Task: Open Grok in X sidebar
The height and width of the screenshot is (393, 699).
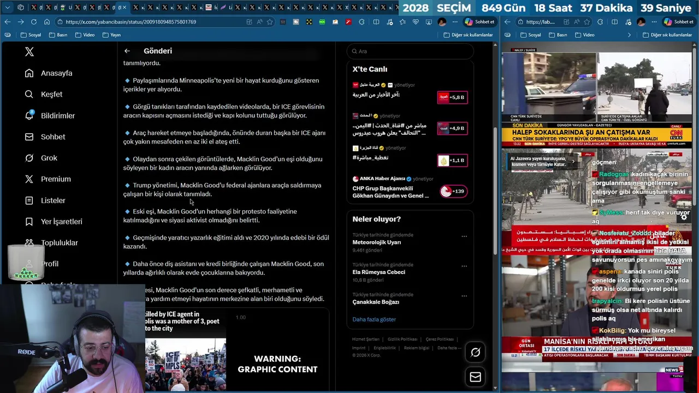Action: (41, 158)
